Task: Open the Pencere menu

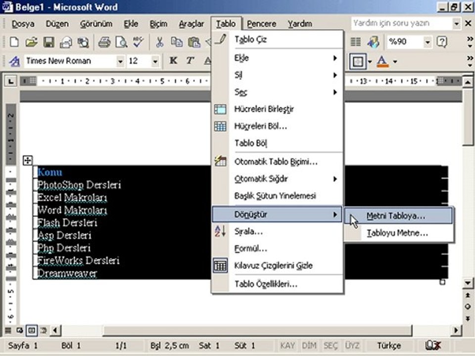Action: tap(261, 24)
